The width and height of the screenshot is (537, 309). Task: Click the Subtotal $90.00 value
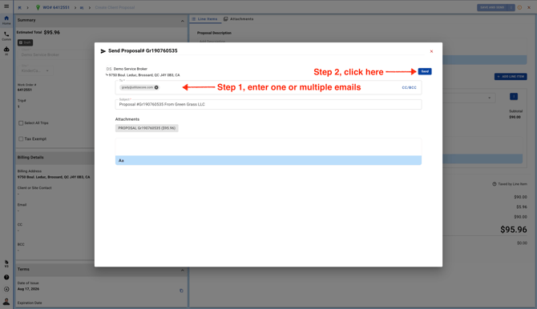515,118
